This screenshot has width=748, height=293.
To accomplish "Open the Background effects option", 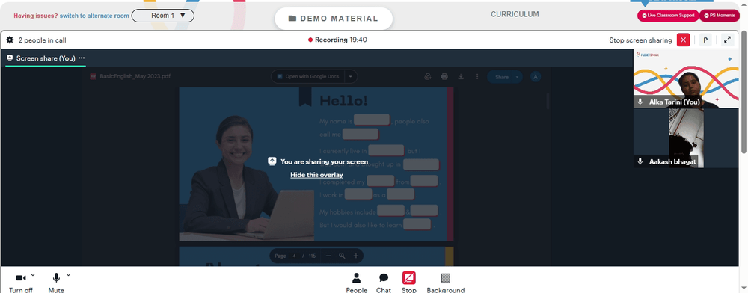I will [446, 283].
